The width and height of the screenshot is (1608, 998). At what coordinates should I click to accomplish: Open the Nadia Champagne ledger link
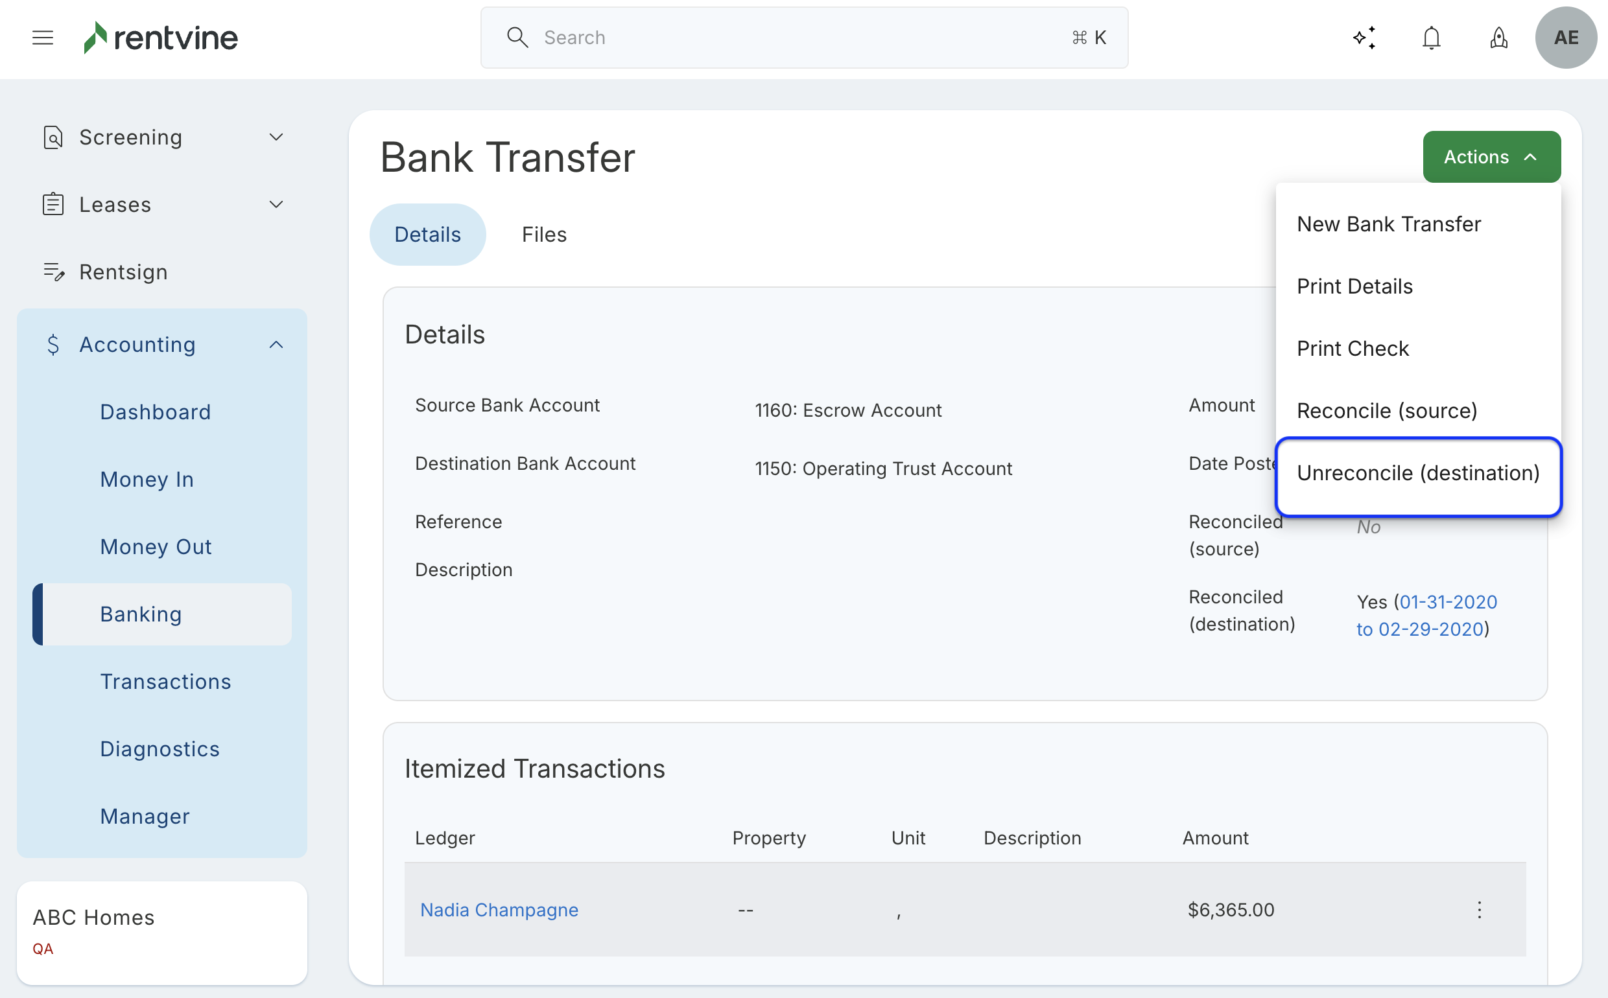tap(499, 910)
